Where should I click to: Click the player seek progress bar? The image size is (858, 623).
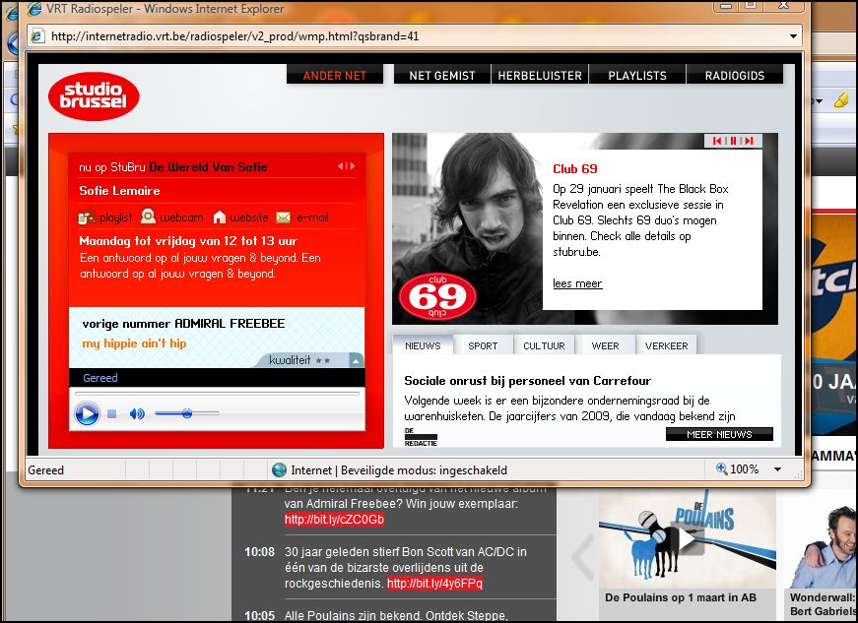(x=217, y=393)
